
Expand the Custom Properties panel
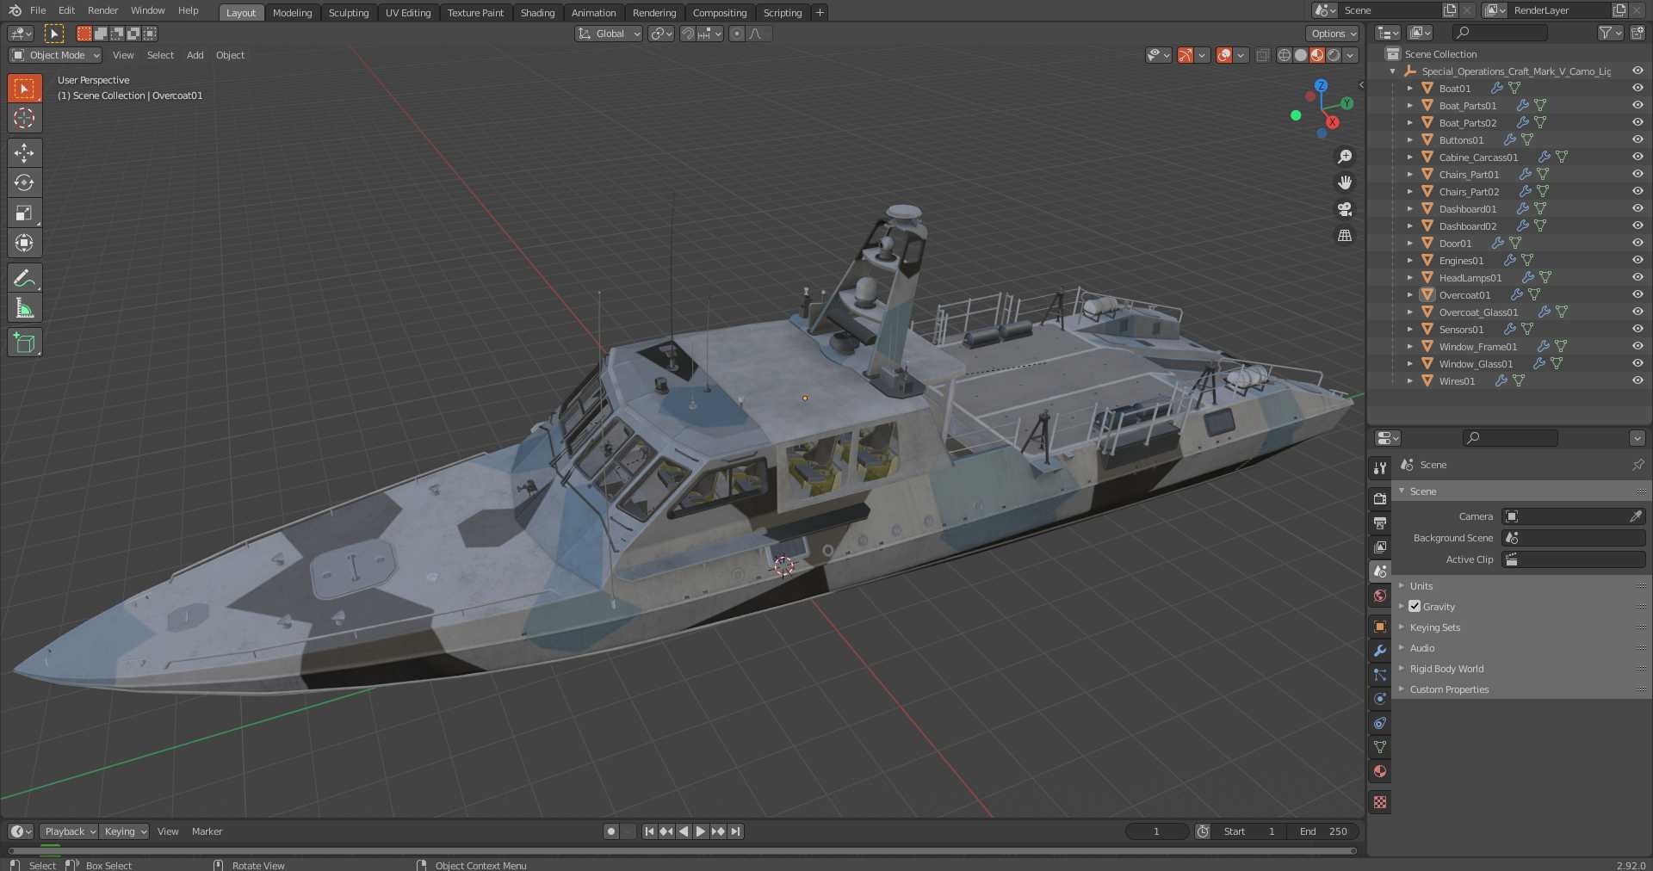coord(1449,689)
